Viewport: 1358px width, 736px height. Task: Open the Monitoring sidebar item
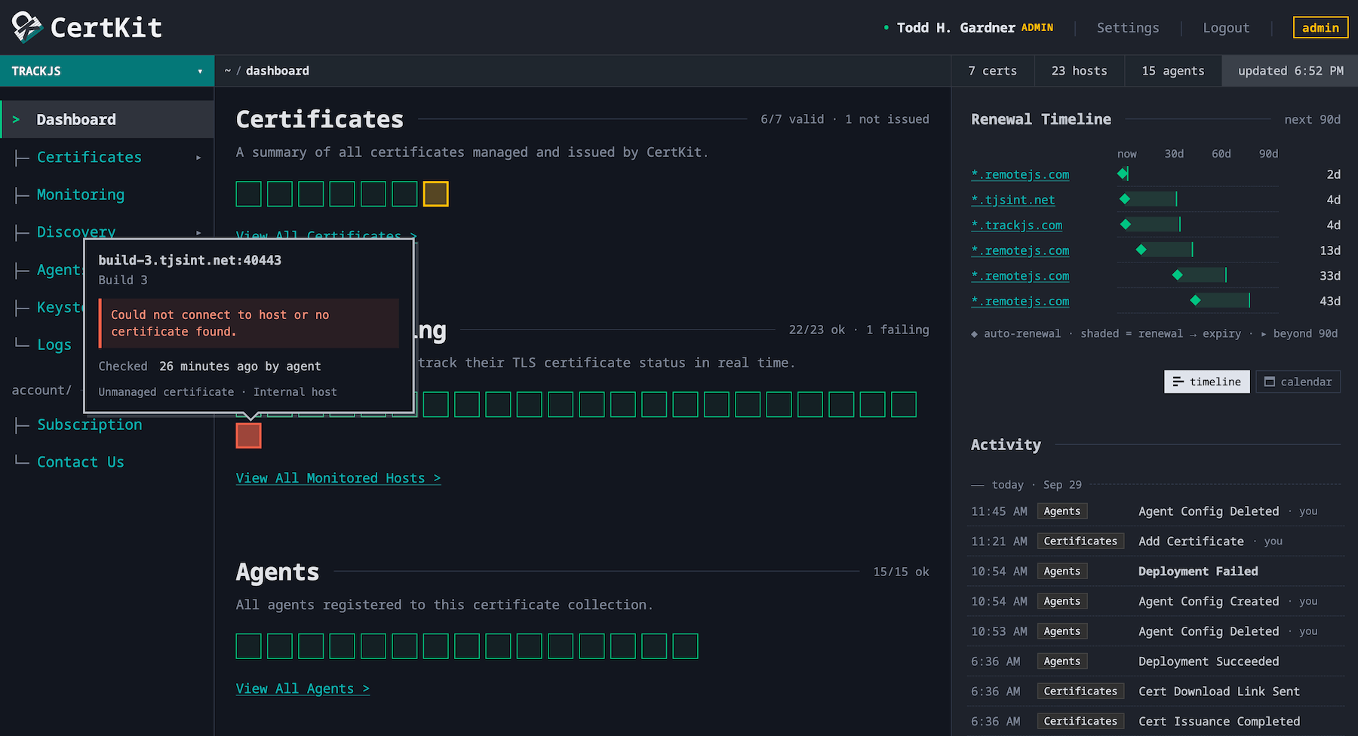point(81,195)
